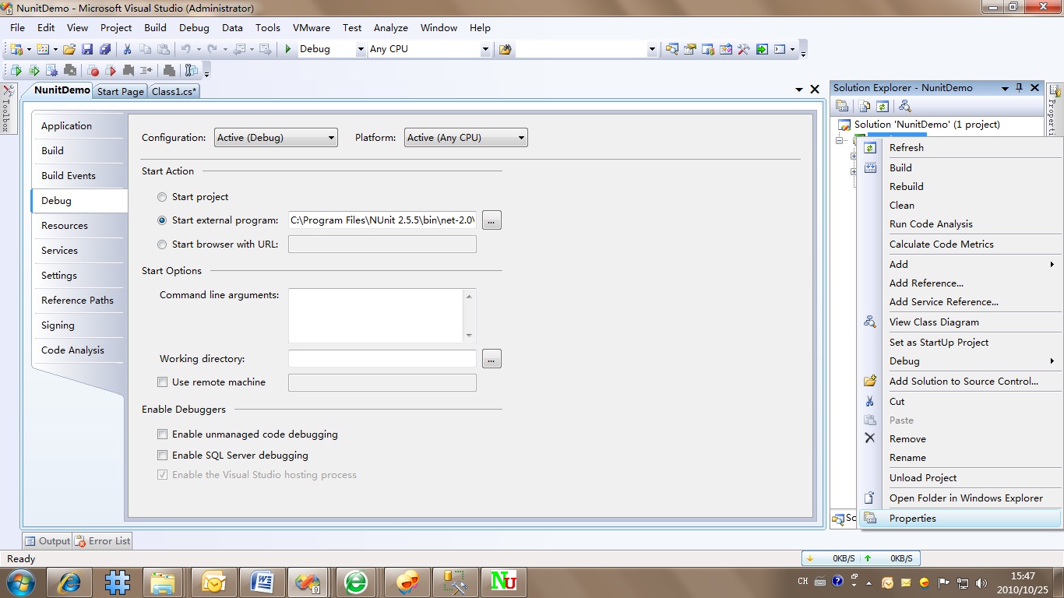
Task: Click the Find in Files binoculars icon
Action: pyautogui.click(x=506, y=49)
